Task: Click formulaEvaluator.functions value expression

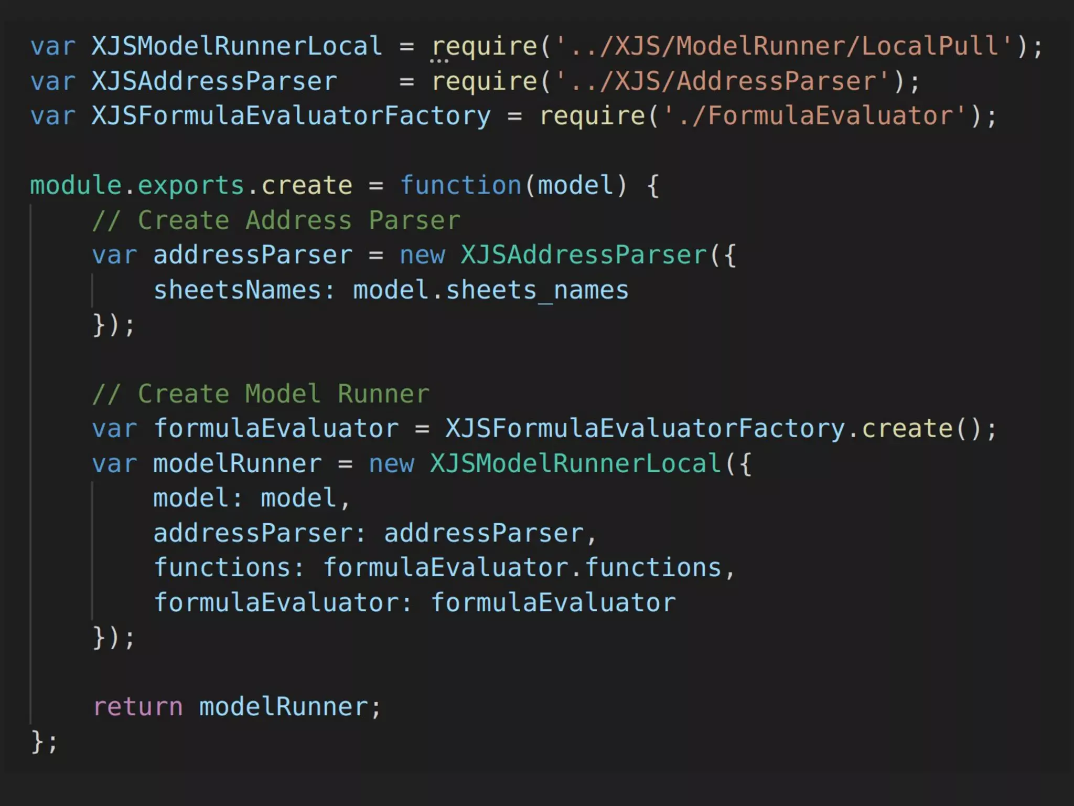Action: tap(522, 568)
